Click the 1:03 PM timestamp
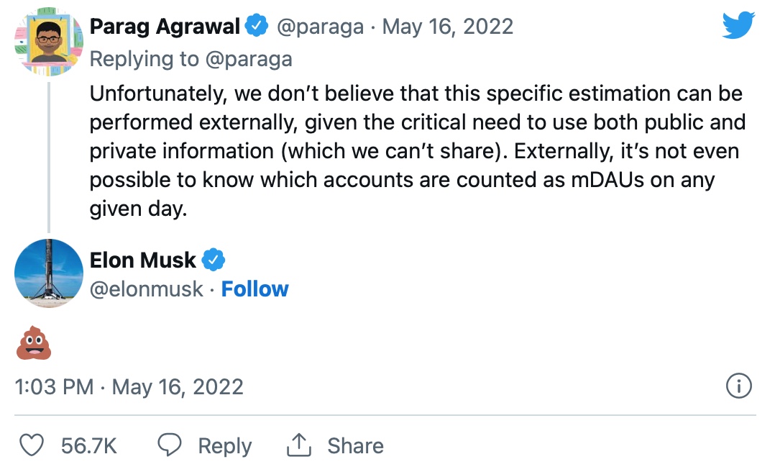The height and width of the screenshot is (472, 775). point(55,387)
